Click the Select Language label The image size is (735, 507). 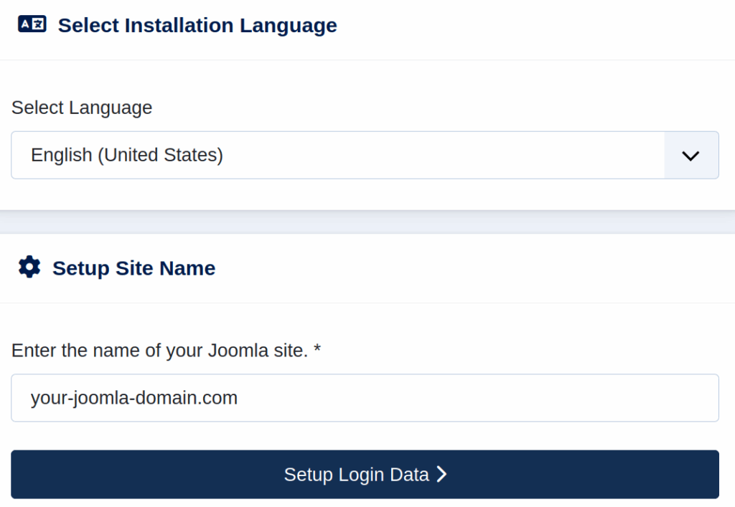click(81, 108)
